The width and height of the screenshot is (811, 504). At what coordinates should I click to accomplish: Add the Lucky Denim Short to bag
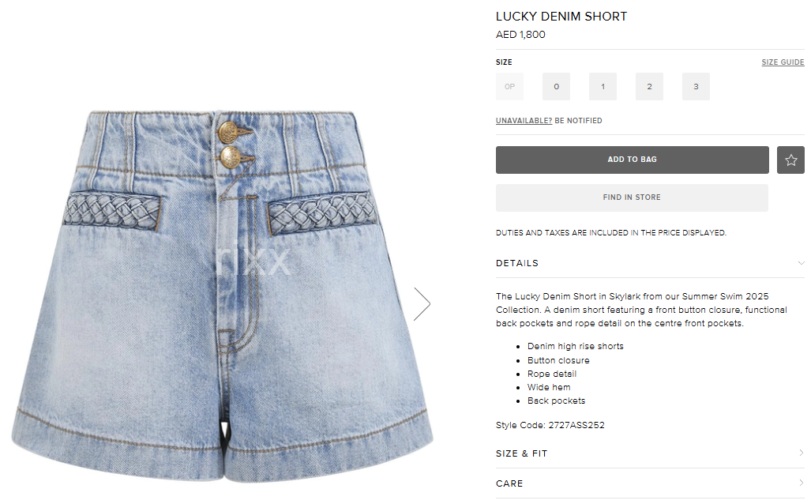[x=632, y=160]
